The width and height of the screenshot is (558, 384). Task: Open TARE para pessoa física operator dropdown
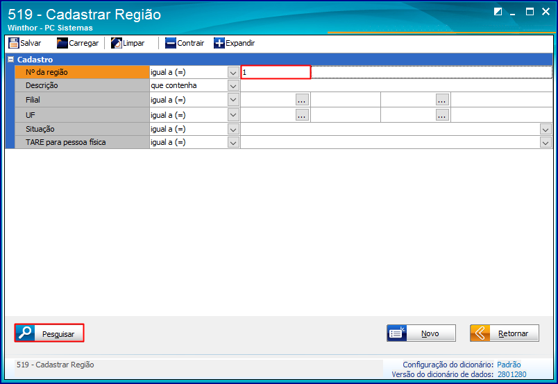233,143
